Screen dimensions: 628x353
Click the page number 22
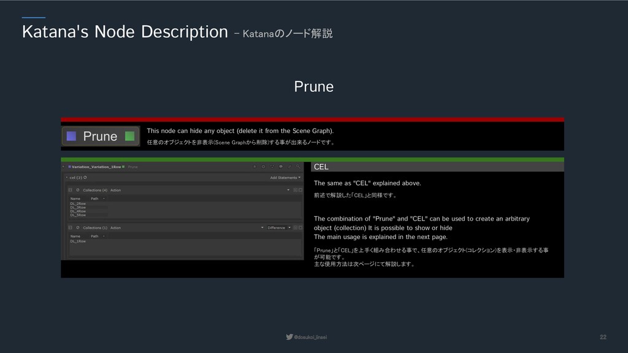603,338
